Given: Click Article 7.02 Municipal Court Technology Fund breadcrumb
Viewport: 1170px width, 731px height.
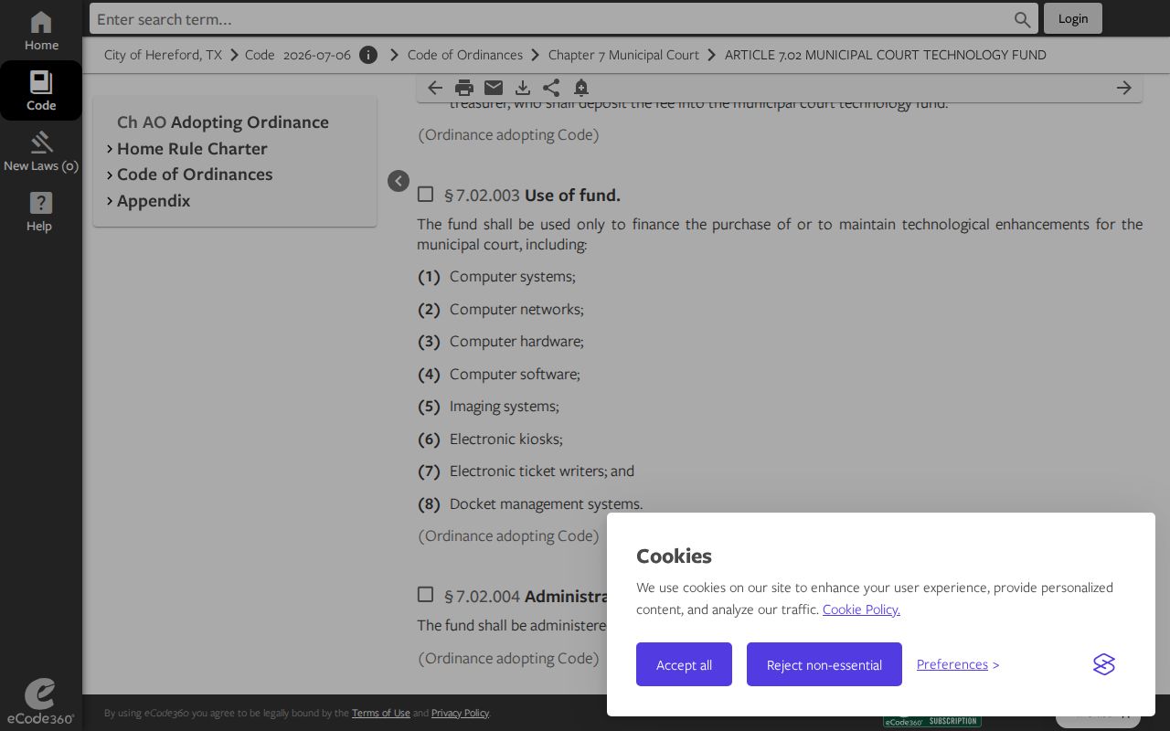Looking at the screenshot, I should [886, 55].
